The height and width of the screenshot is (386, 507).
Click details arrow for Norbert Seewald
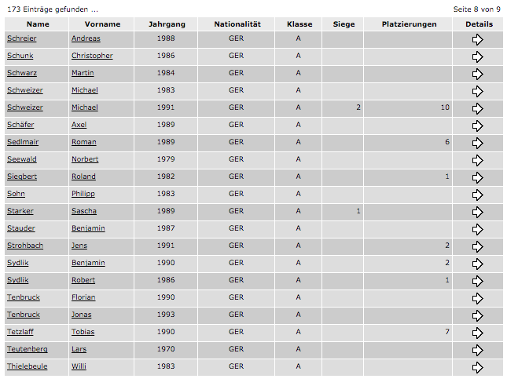click(477, 160)
